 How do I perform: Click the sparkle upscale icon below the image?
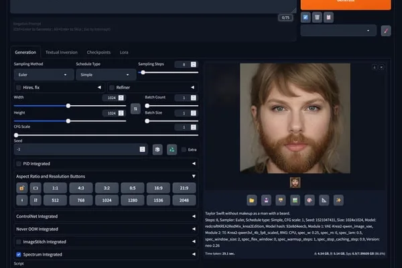(x=338, y=200)
